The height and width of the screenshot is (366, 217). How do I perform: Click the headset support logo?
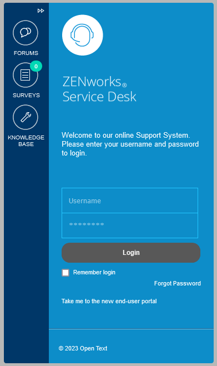(x=82, y=35)
